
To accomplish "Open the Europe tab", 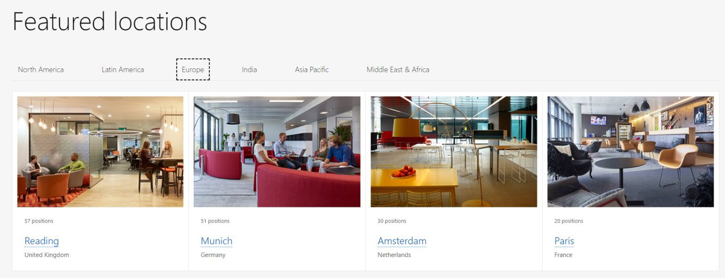I will (193, 69).
